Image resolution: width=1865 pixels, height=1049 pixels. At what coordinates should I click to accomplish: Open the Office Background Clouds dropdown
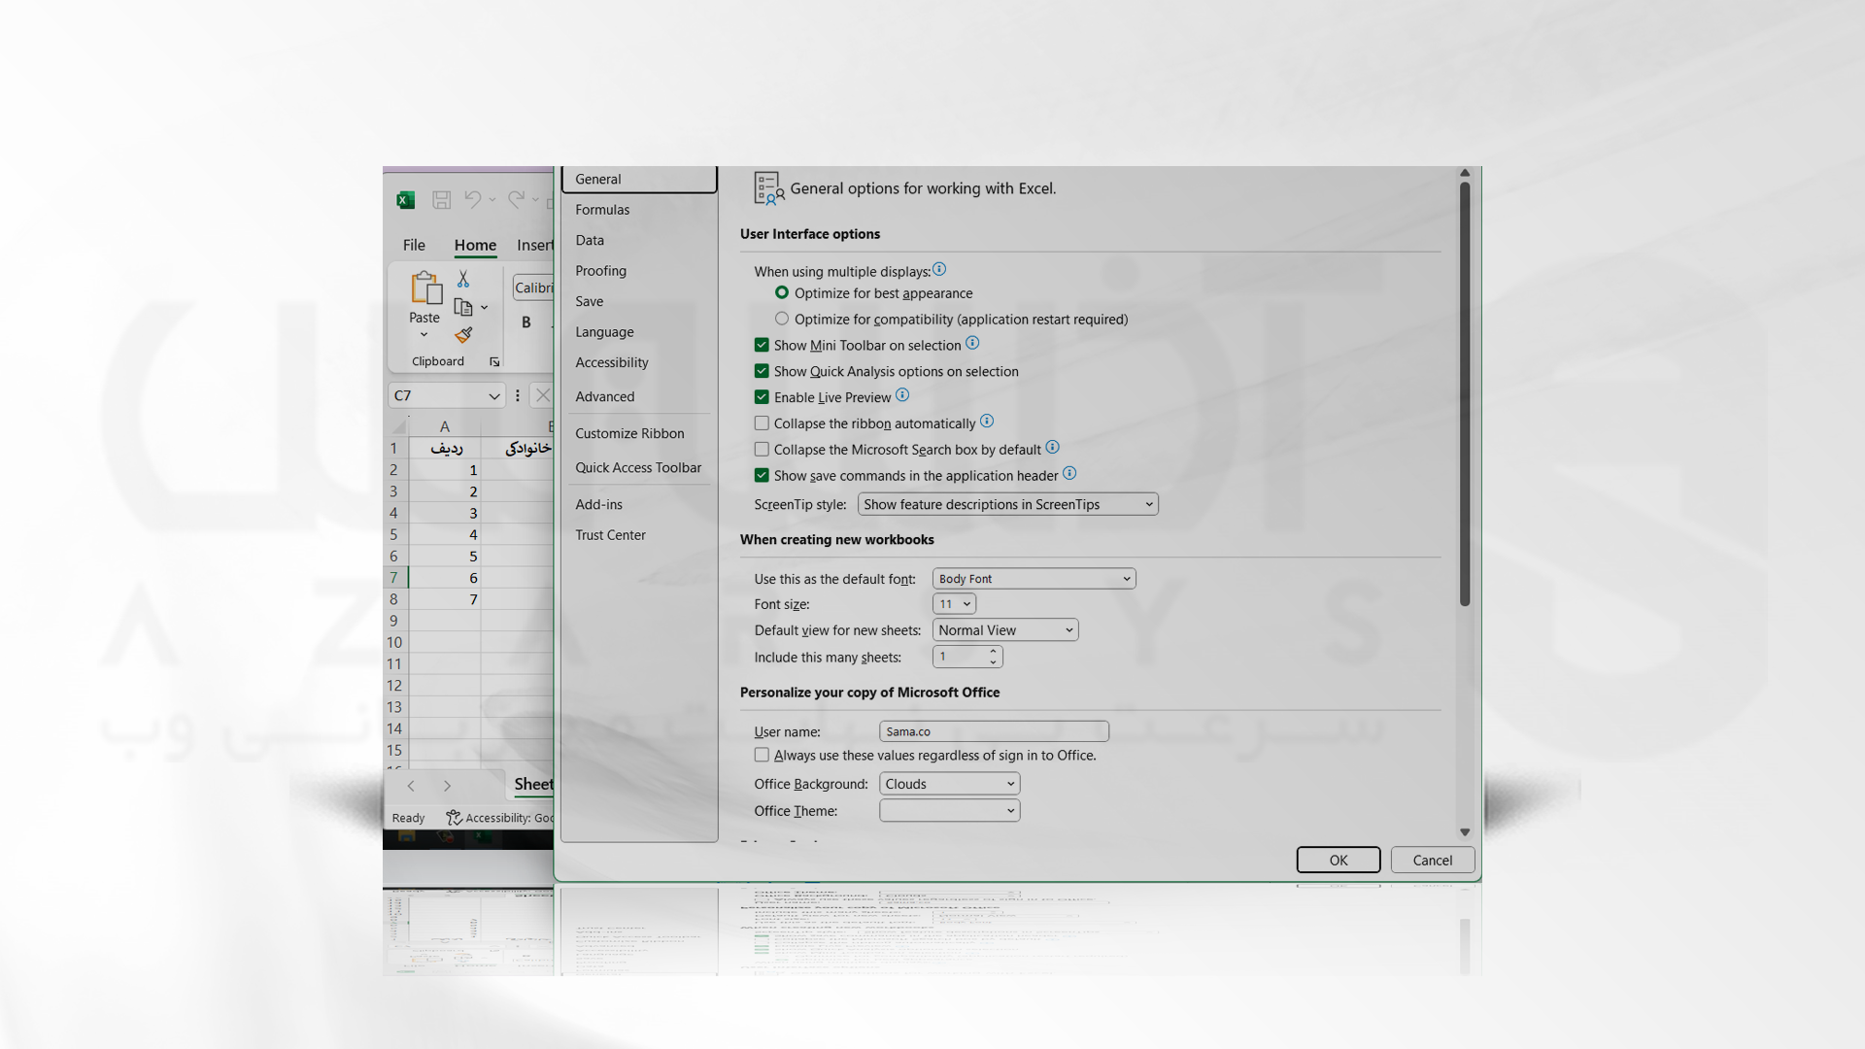(950, 784)
